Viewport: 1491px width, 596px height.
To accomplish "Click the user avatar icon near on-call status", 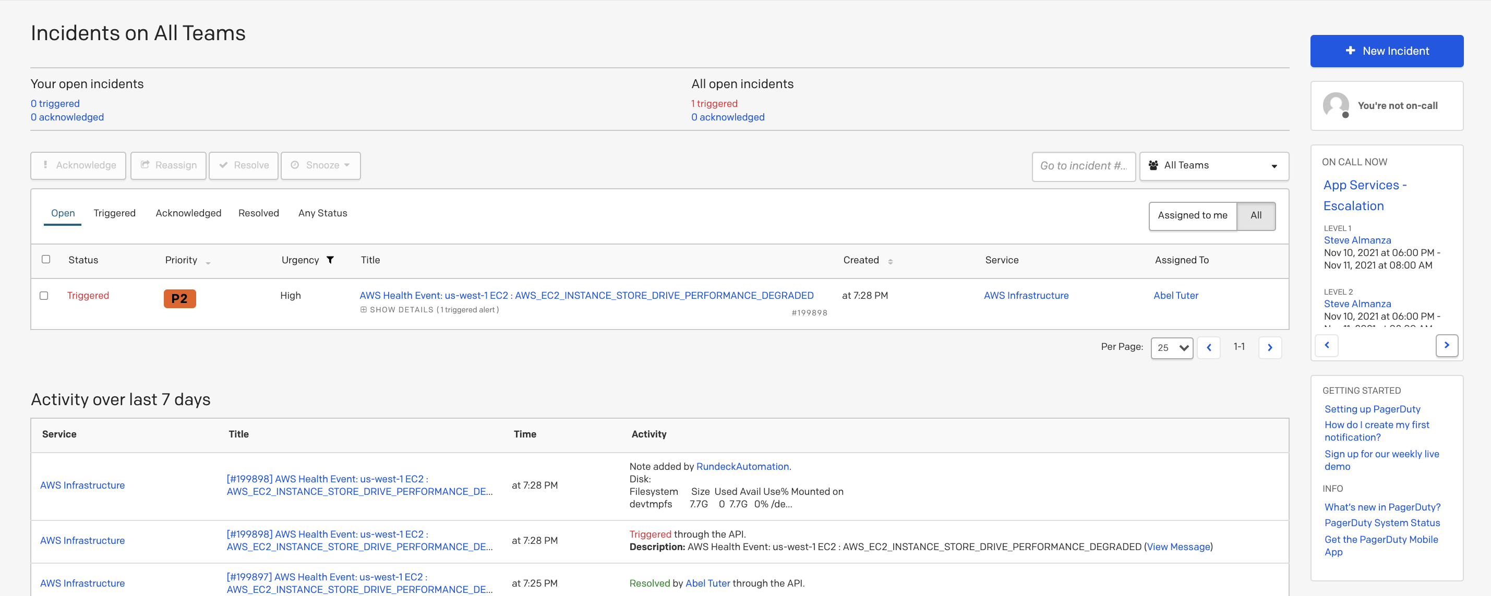I will (1336, 105).
